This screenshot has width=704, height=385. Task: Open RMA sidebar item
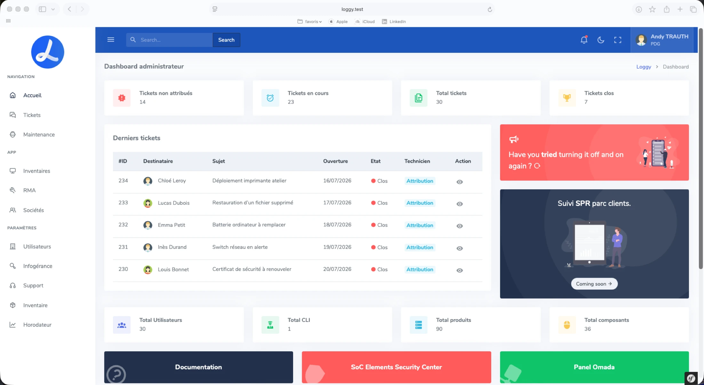29,190
